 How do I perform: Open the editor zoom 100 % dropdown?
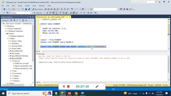click(43, 51)
